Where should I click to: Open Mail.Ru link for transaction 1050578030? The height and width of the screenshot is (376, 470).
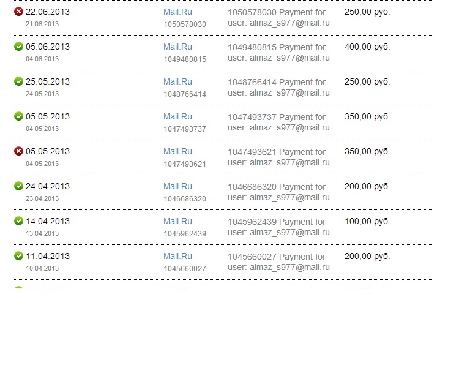click(177, 12)
